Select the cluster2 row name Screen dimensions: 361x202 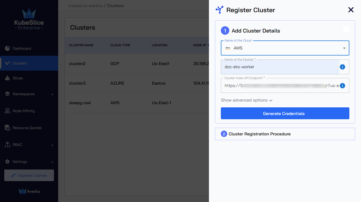click(77, 63)
